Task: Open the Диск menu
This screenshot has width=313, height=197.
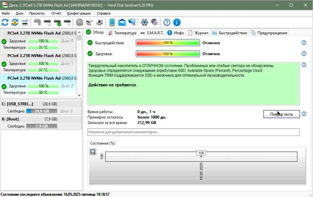Action: (x=19, y=13)
